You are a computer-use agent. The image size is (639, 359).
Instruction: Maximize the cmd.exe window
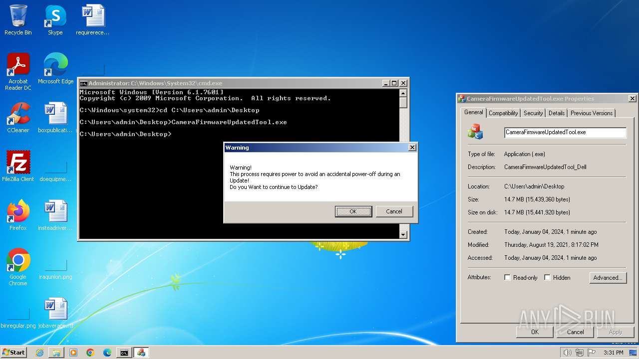click(394, 83)
